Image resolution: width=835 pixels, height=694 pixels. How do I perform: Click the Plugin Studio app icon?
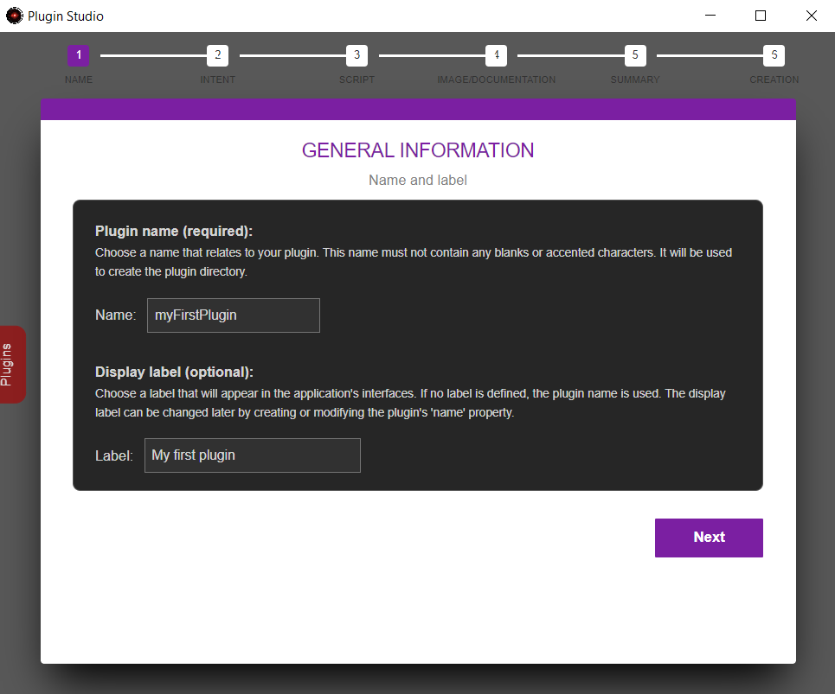(15, 16)
